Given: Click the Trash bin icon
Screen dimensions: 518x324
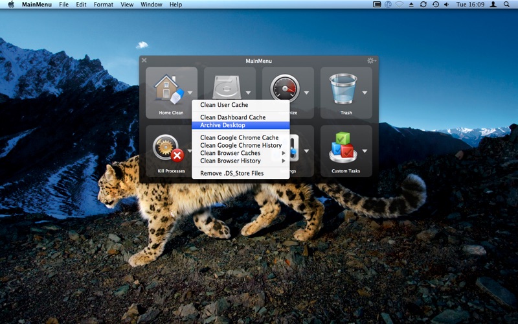Looking at the screenshot, I should tap(343, 89).
